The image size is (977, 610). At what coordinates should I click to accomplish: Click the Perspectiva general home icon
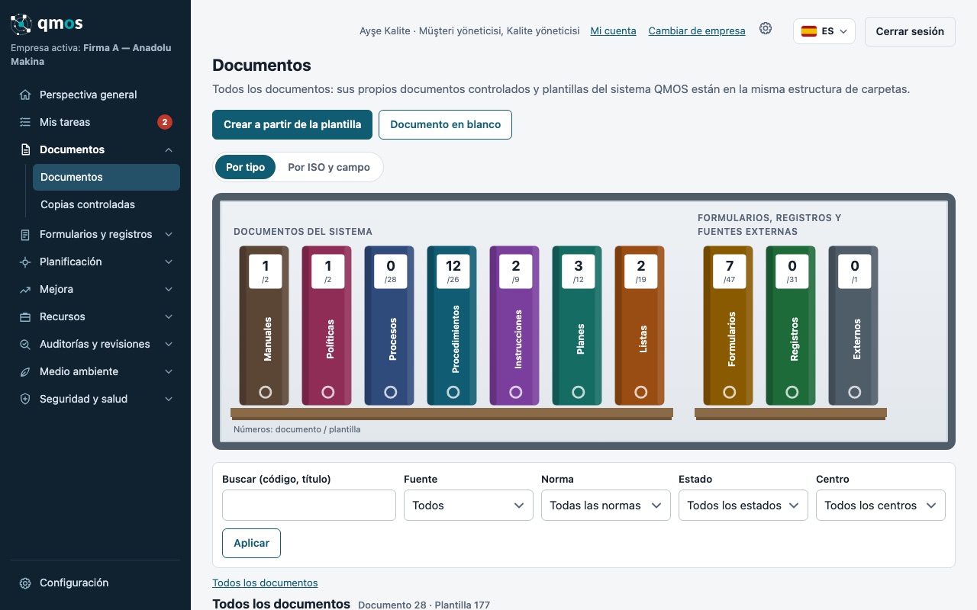25,95
